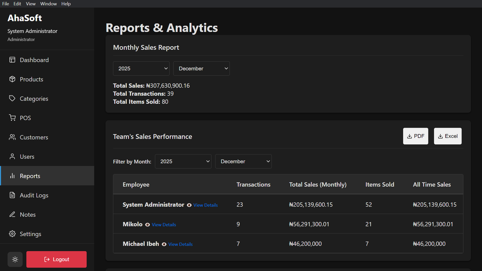Click the Notes pencil icon
482x271 pixels.
(12, 214)
